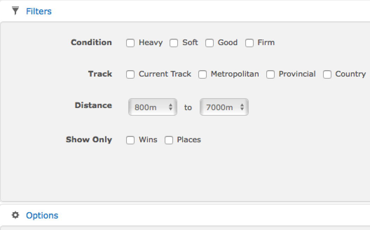Enable the Heavy condition checkbox
The image size is (370, 230).
[130, 43]
